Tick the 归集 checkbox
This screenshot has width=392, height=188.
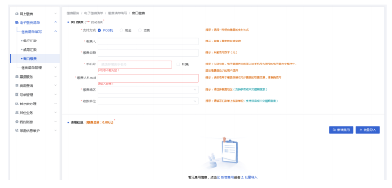click(178, 64)
